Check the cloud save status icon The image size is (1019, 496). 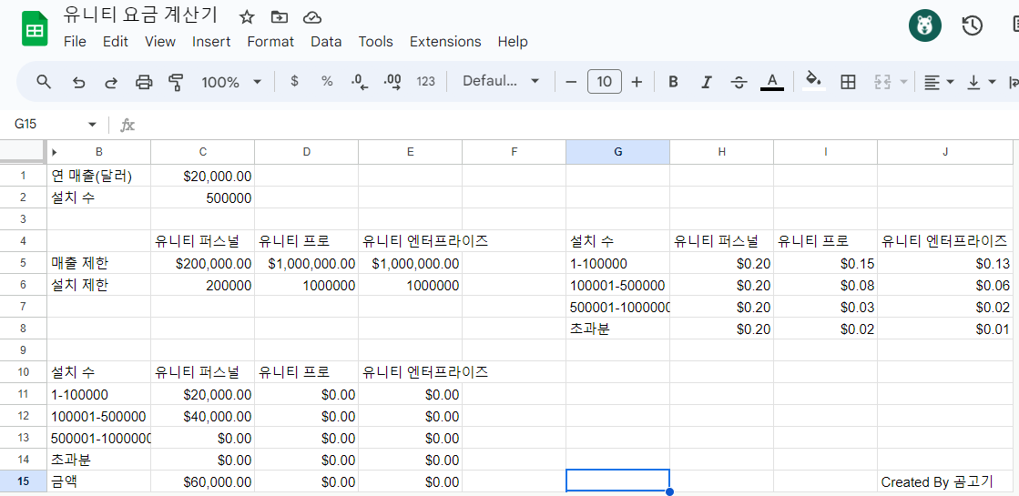[x=312, y=17]
